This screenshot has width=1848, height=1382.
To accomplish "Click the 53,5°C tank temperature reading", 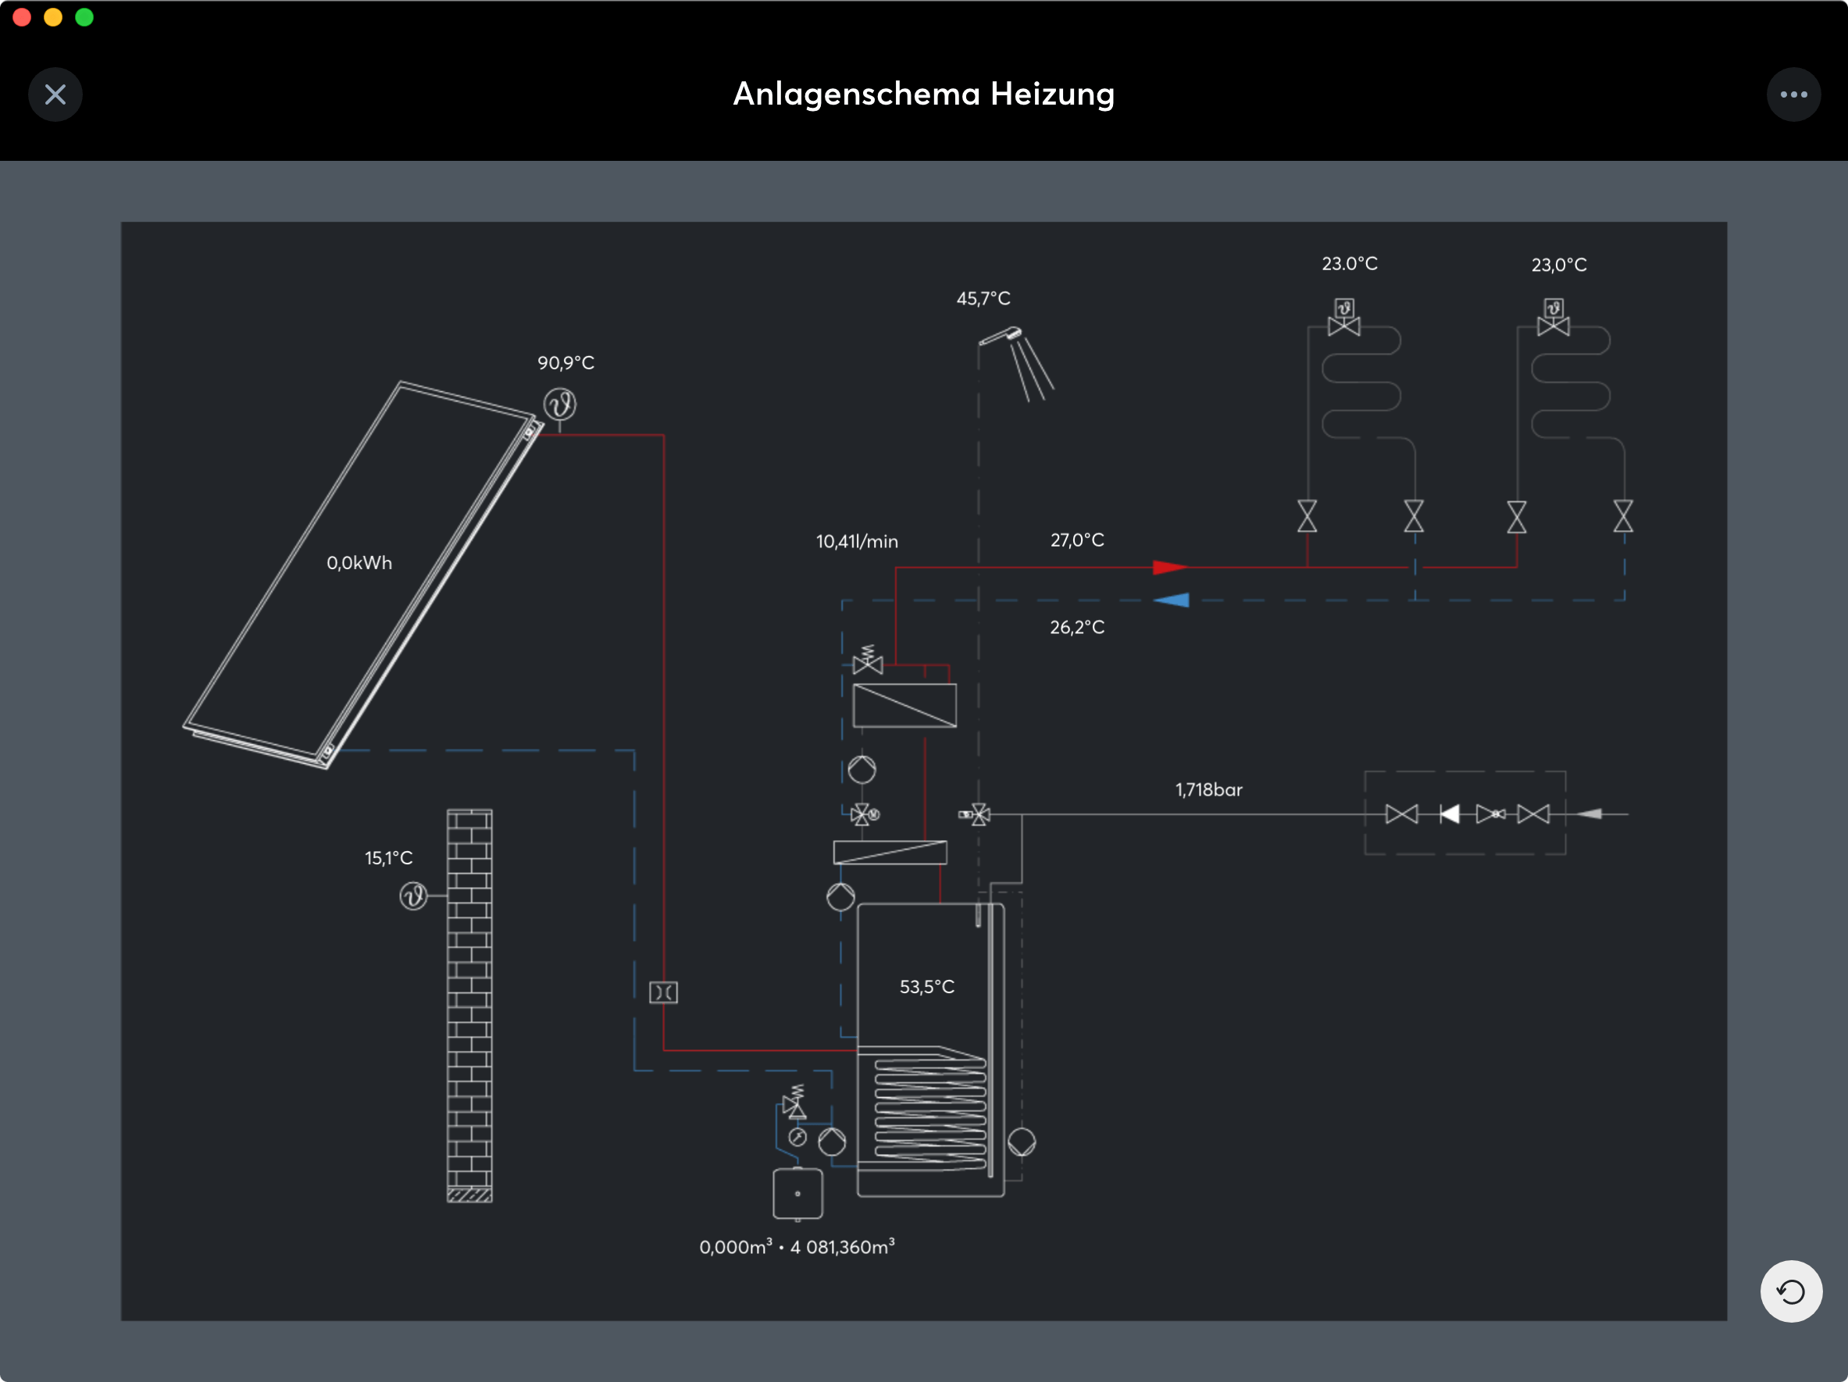I will pyautogui.click(x=926, y=986).
